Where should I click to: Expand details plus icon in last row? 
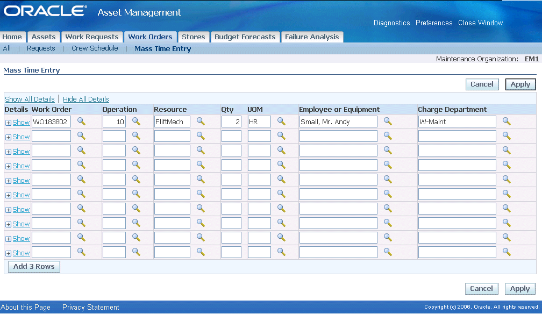[x=8, y=253]
